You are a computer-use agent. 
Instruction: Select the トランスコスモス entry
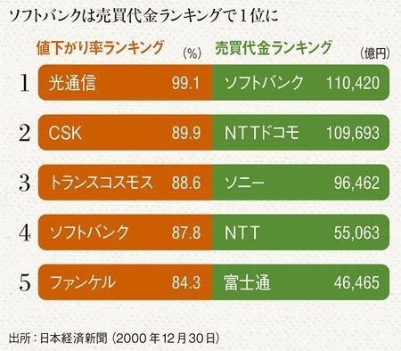click(101, 183)
